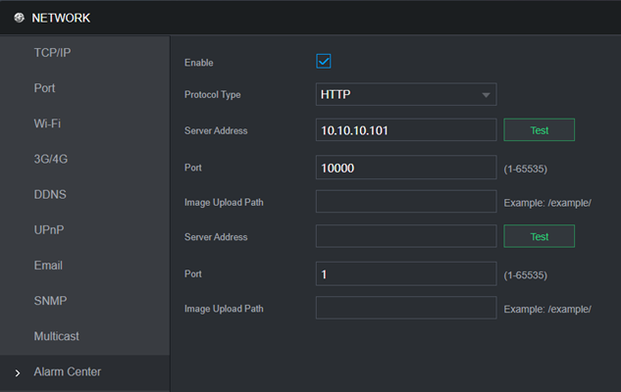The image size is (621, 392).
Task: Select Email in the sidebar
Action: [x=49, y=266]
